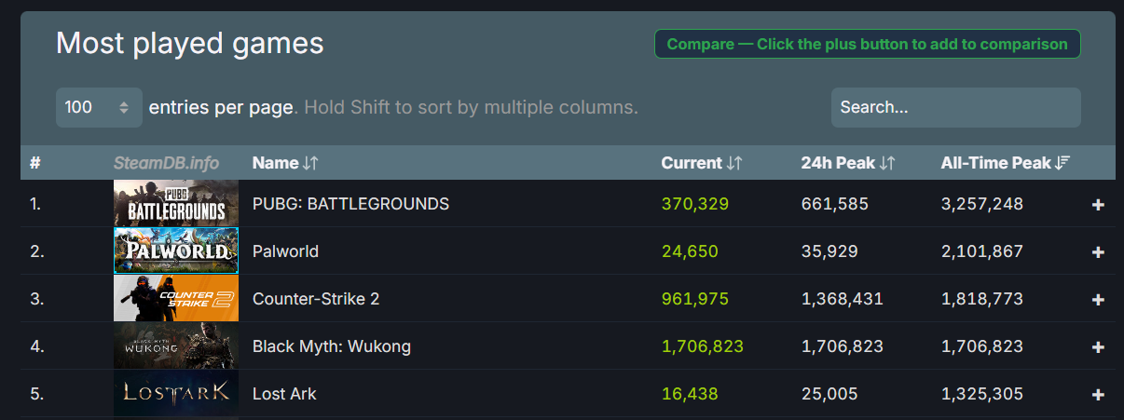1124x420 pixels.
Task: Select 24h peak value 1,368,431
Action: pyautogui.click(x=842, y=299)
